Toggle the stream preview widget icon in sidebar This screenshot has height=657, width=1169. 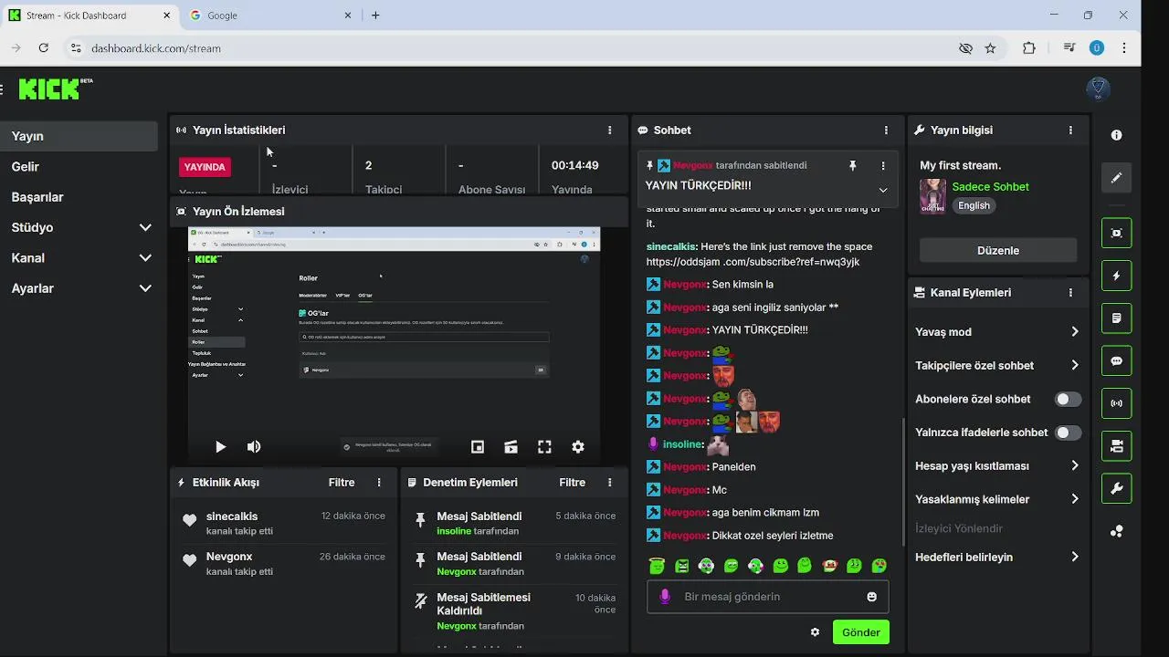1116,233
